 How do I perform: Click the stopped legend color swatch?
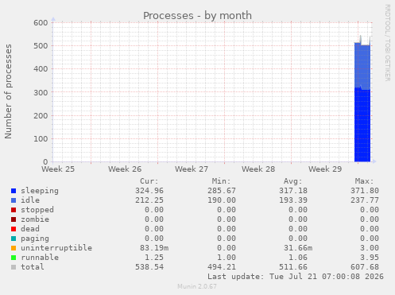coord(14,210)
